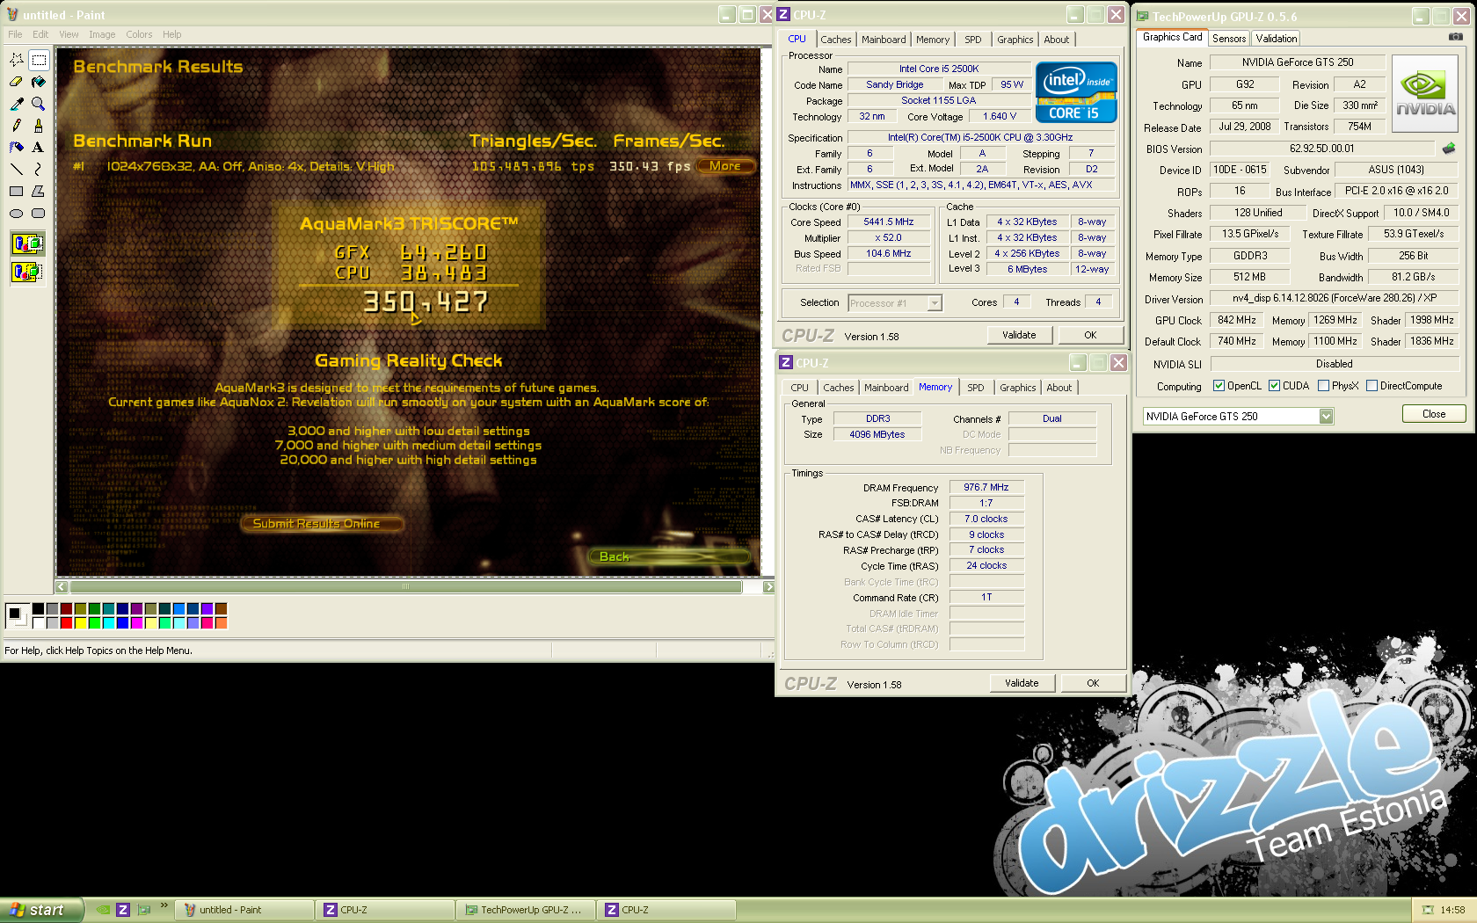Pick the yellow color swatch in Paint palette
1477x923 pixels.
point(81,623)
